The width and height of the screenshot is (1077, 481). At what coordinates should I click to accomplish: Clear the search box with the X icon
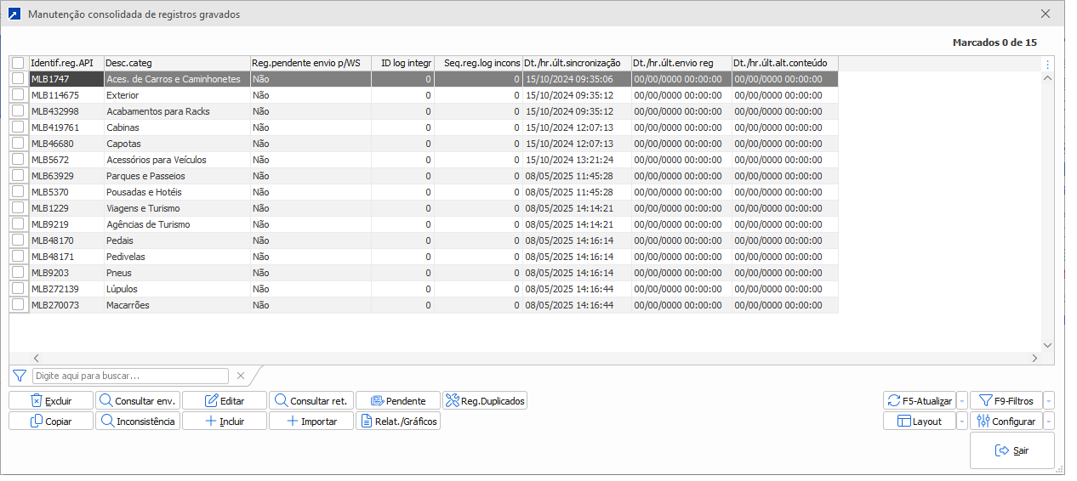point(241,376)
